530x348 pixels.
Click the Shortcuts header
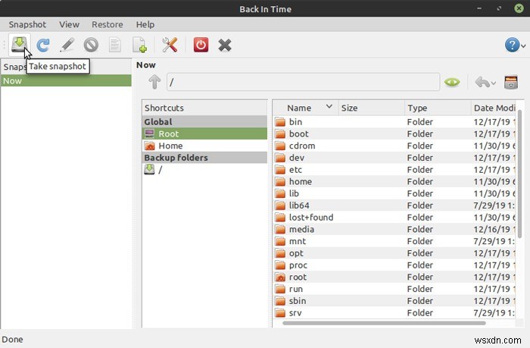(x=204, y=108)
